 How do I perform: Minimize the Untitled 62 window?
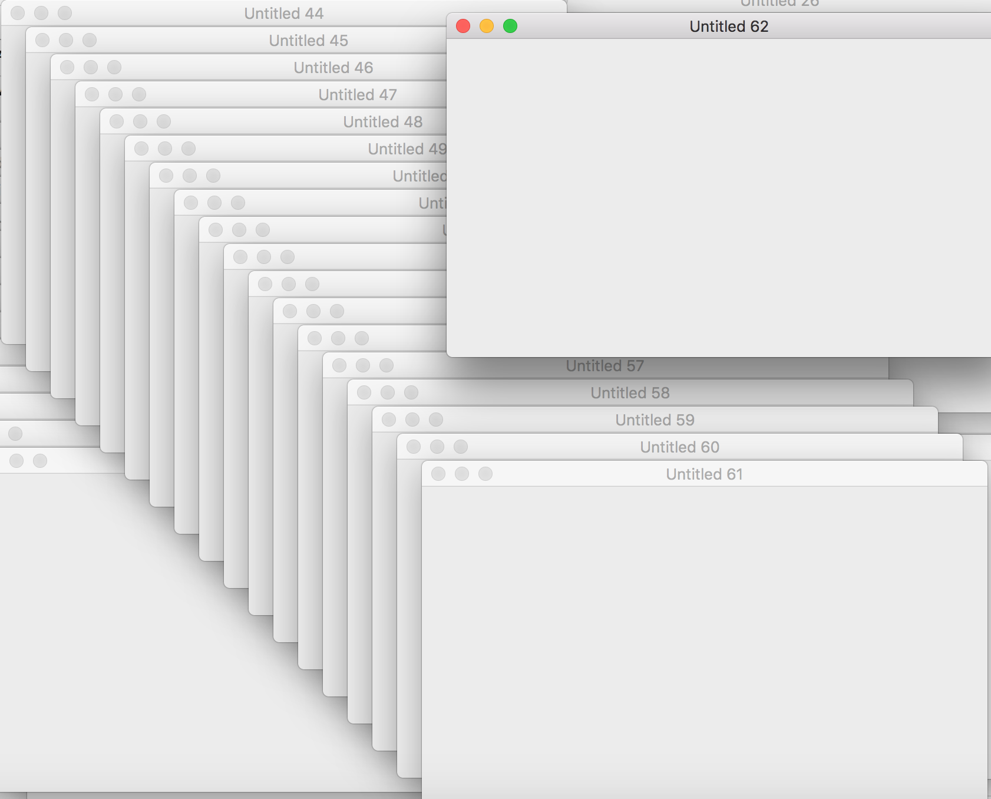pos(487,26)
